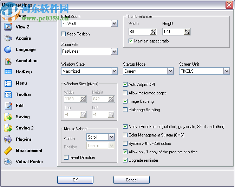Toggle Allow only 1 copy option
Image resolution: width=235 pixels, height=187 pixels.
(125, 152)
